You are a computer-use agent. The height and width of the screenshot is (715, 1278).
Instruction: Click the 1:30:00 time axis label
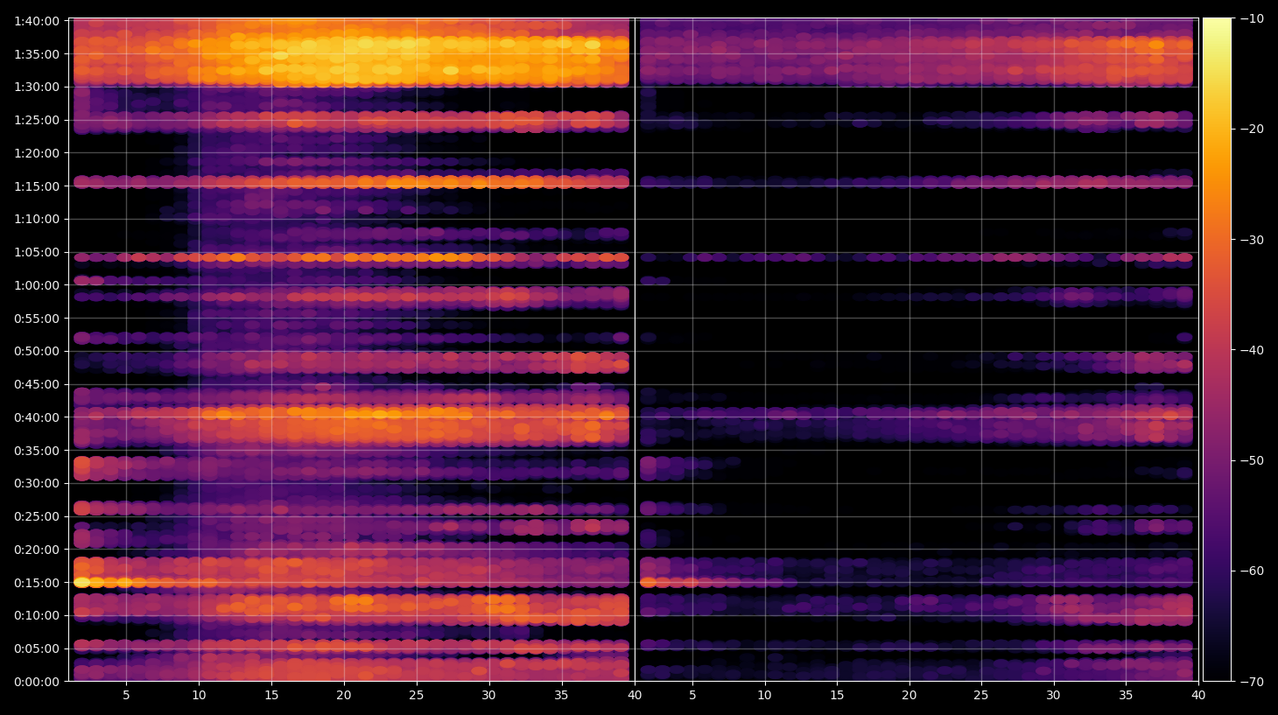point(37,87)
